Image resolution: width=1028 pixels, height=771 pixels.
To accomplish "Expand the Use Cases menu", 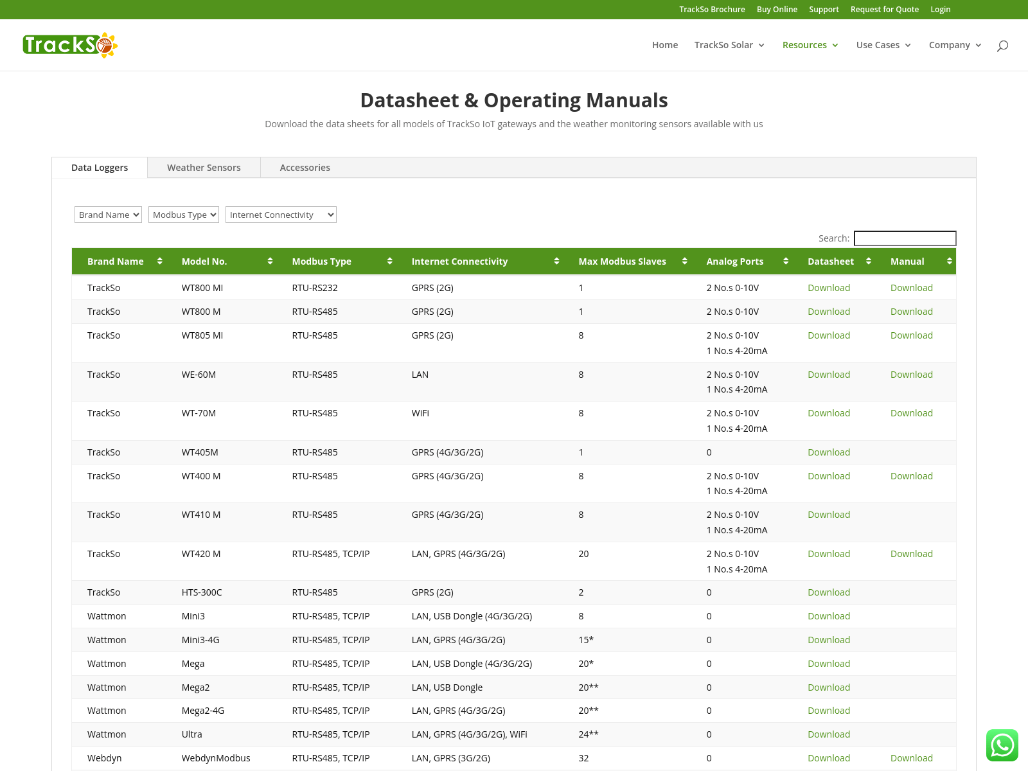I will (x=883, y=45).
